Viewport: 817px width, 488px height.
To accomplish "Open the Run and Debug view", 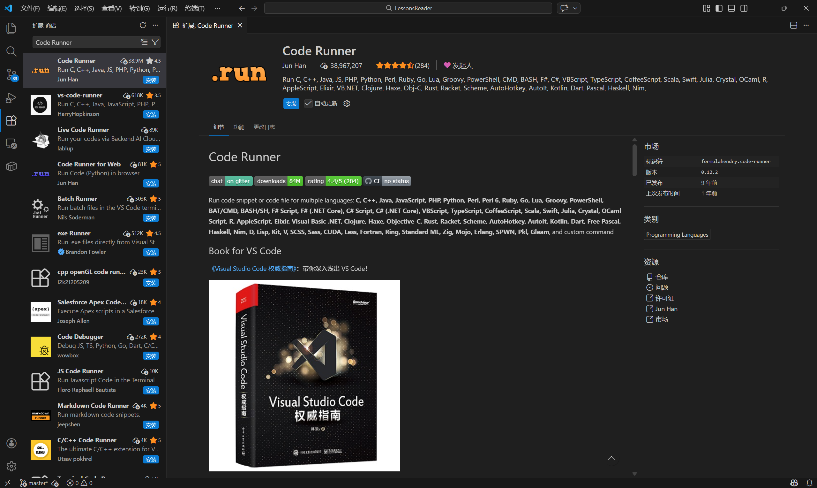I will [11, 98].
